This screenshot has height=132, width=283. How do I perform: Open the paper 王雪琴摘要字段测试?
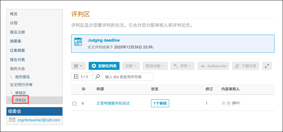(x=113, y=103)
